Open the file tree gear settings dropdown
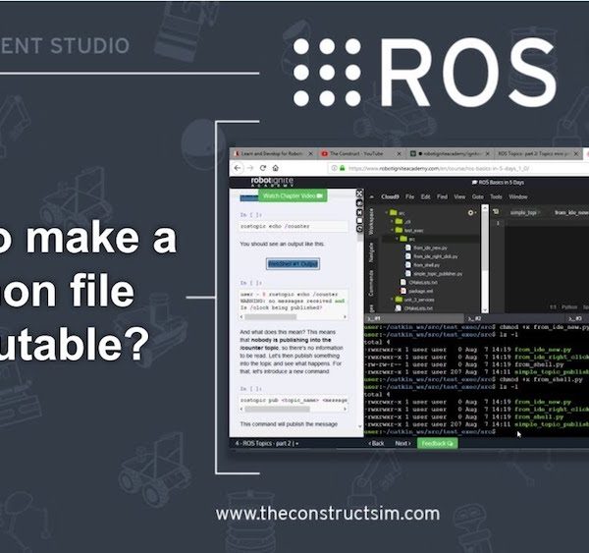589x553 pixels. 472,213
